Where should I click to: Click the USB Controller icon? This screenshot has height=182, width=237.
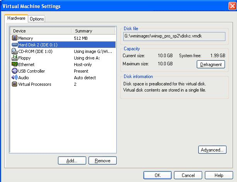[15, 71]
